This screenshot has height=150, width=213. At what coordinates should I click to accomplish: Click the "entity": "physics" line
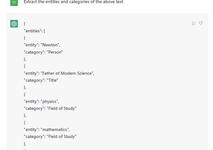[42, 101]
